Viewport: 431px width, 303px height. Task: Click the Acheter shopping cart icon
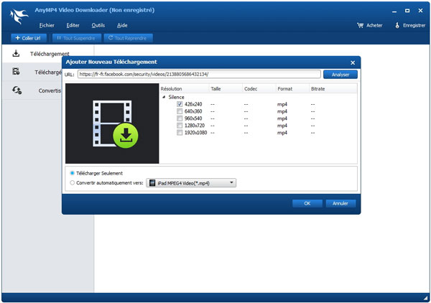tap(361, 25)
